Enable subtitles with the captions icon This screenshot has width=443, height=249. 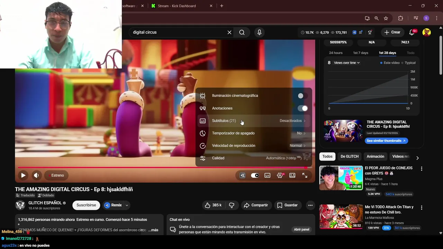tap(268, 175)
